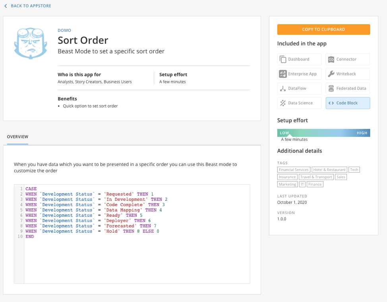Go back to the Appstore
Screen dimensions: 387x302
pos(27,6)
